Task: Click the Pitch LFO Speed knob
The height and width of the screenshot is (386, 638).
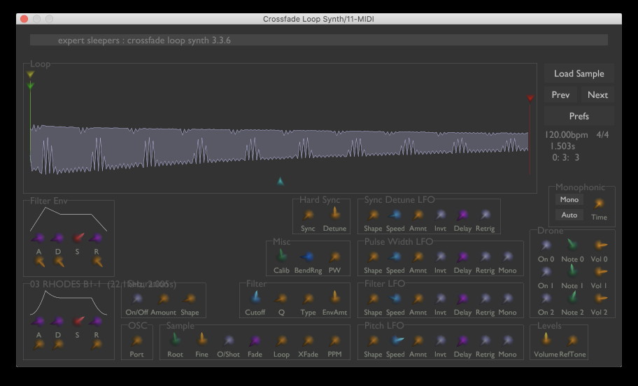Action: pos(397,341)
